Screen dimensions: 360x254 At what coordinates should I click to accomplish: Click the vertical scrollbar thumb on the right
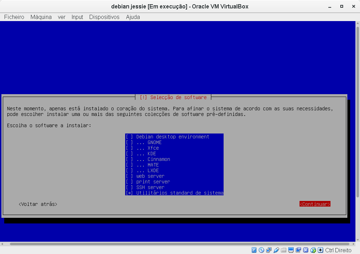pyautogui.click(x=358, y=112)
